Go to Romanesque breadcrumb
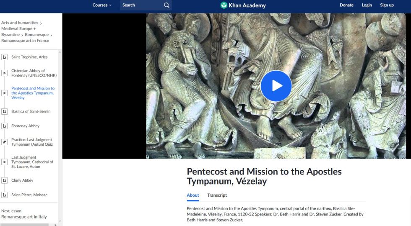Image resolution: width=411 pixels, height=226 pixels. [x=37, y=34]
